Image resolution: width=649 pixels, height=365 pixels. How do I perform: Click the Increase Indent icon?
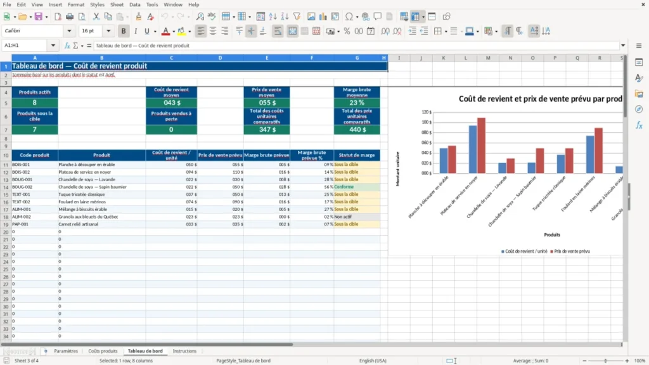[x=412, y=31]
